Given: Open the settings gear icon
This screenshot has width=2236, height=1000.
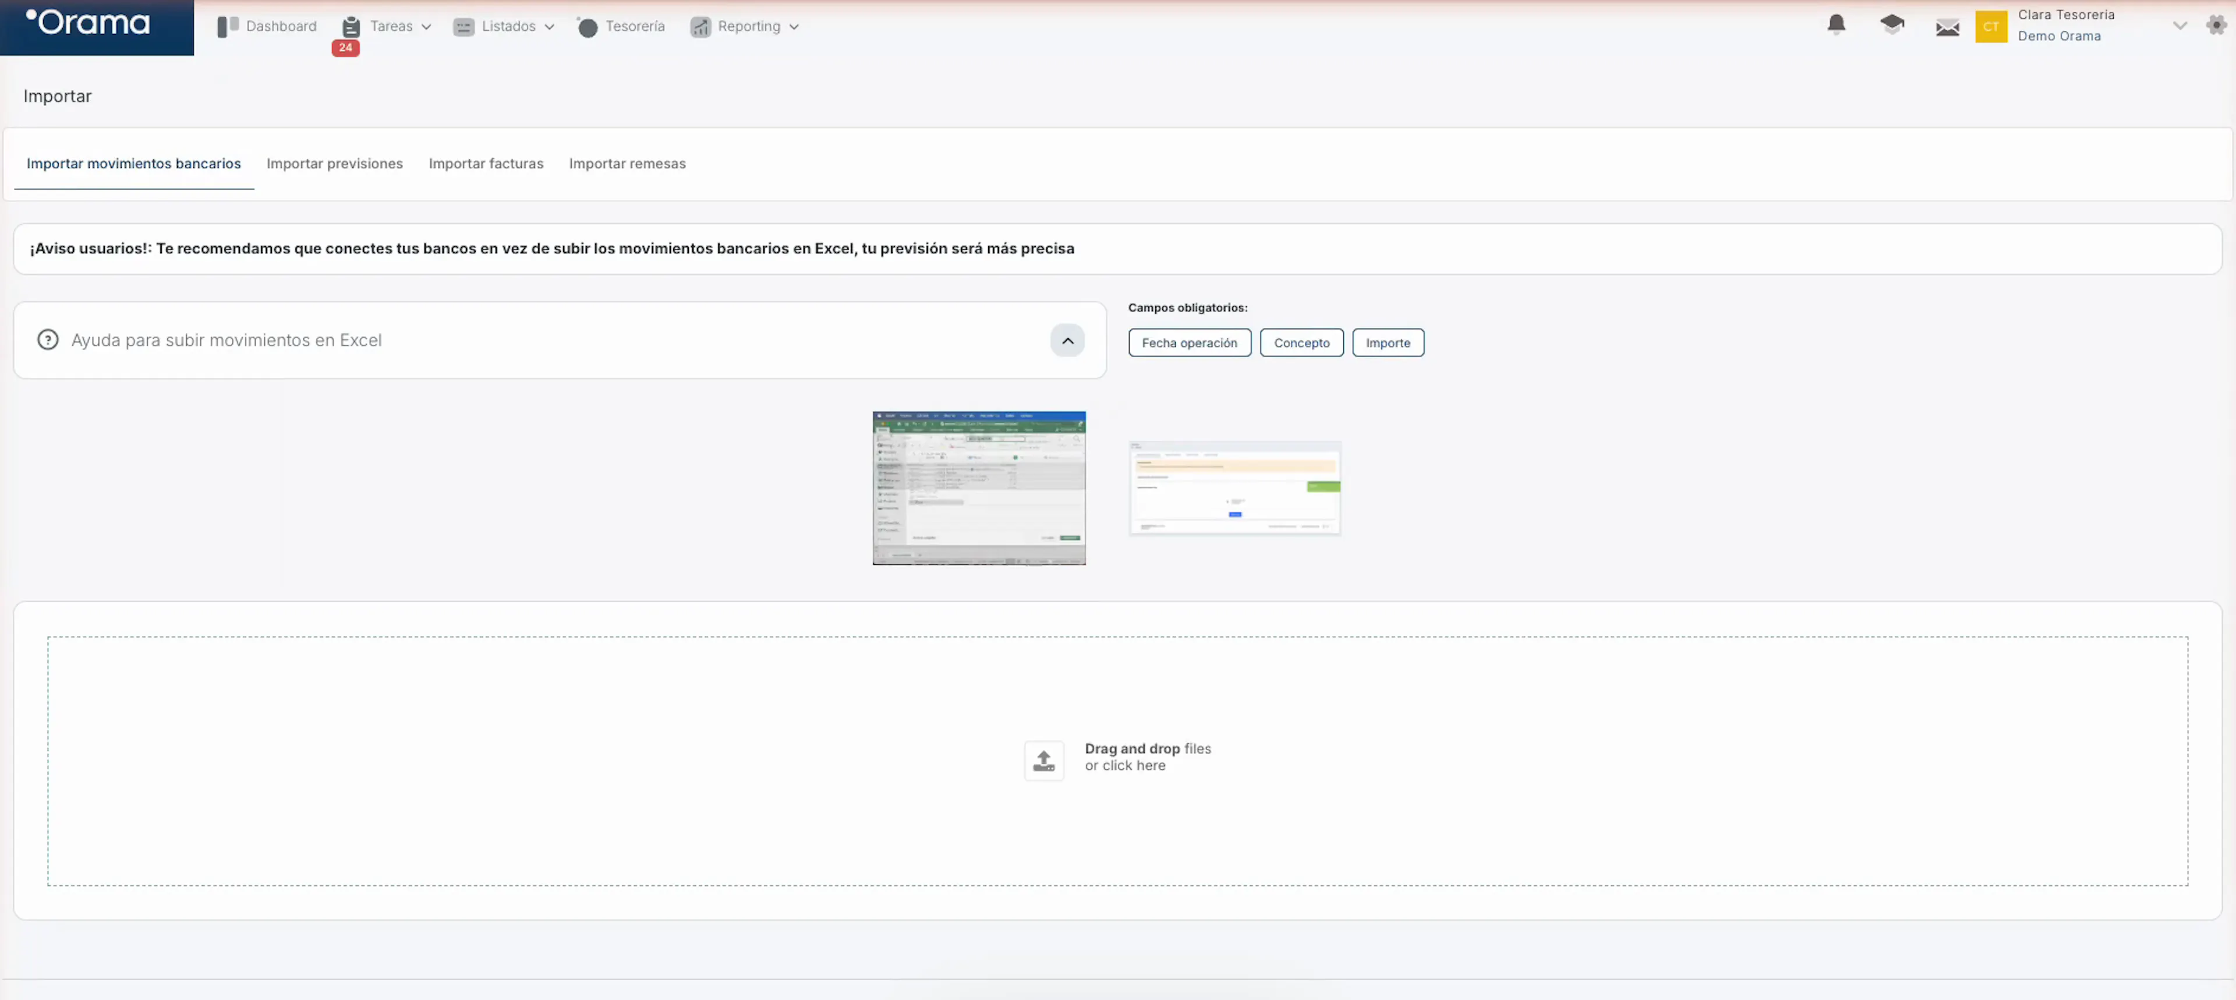Looking at the screenshot, I should tap(2216, 25).
